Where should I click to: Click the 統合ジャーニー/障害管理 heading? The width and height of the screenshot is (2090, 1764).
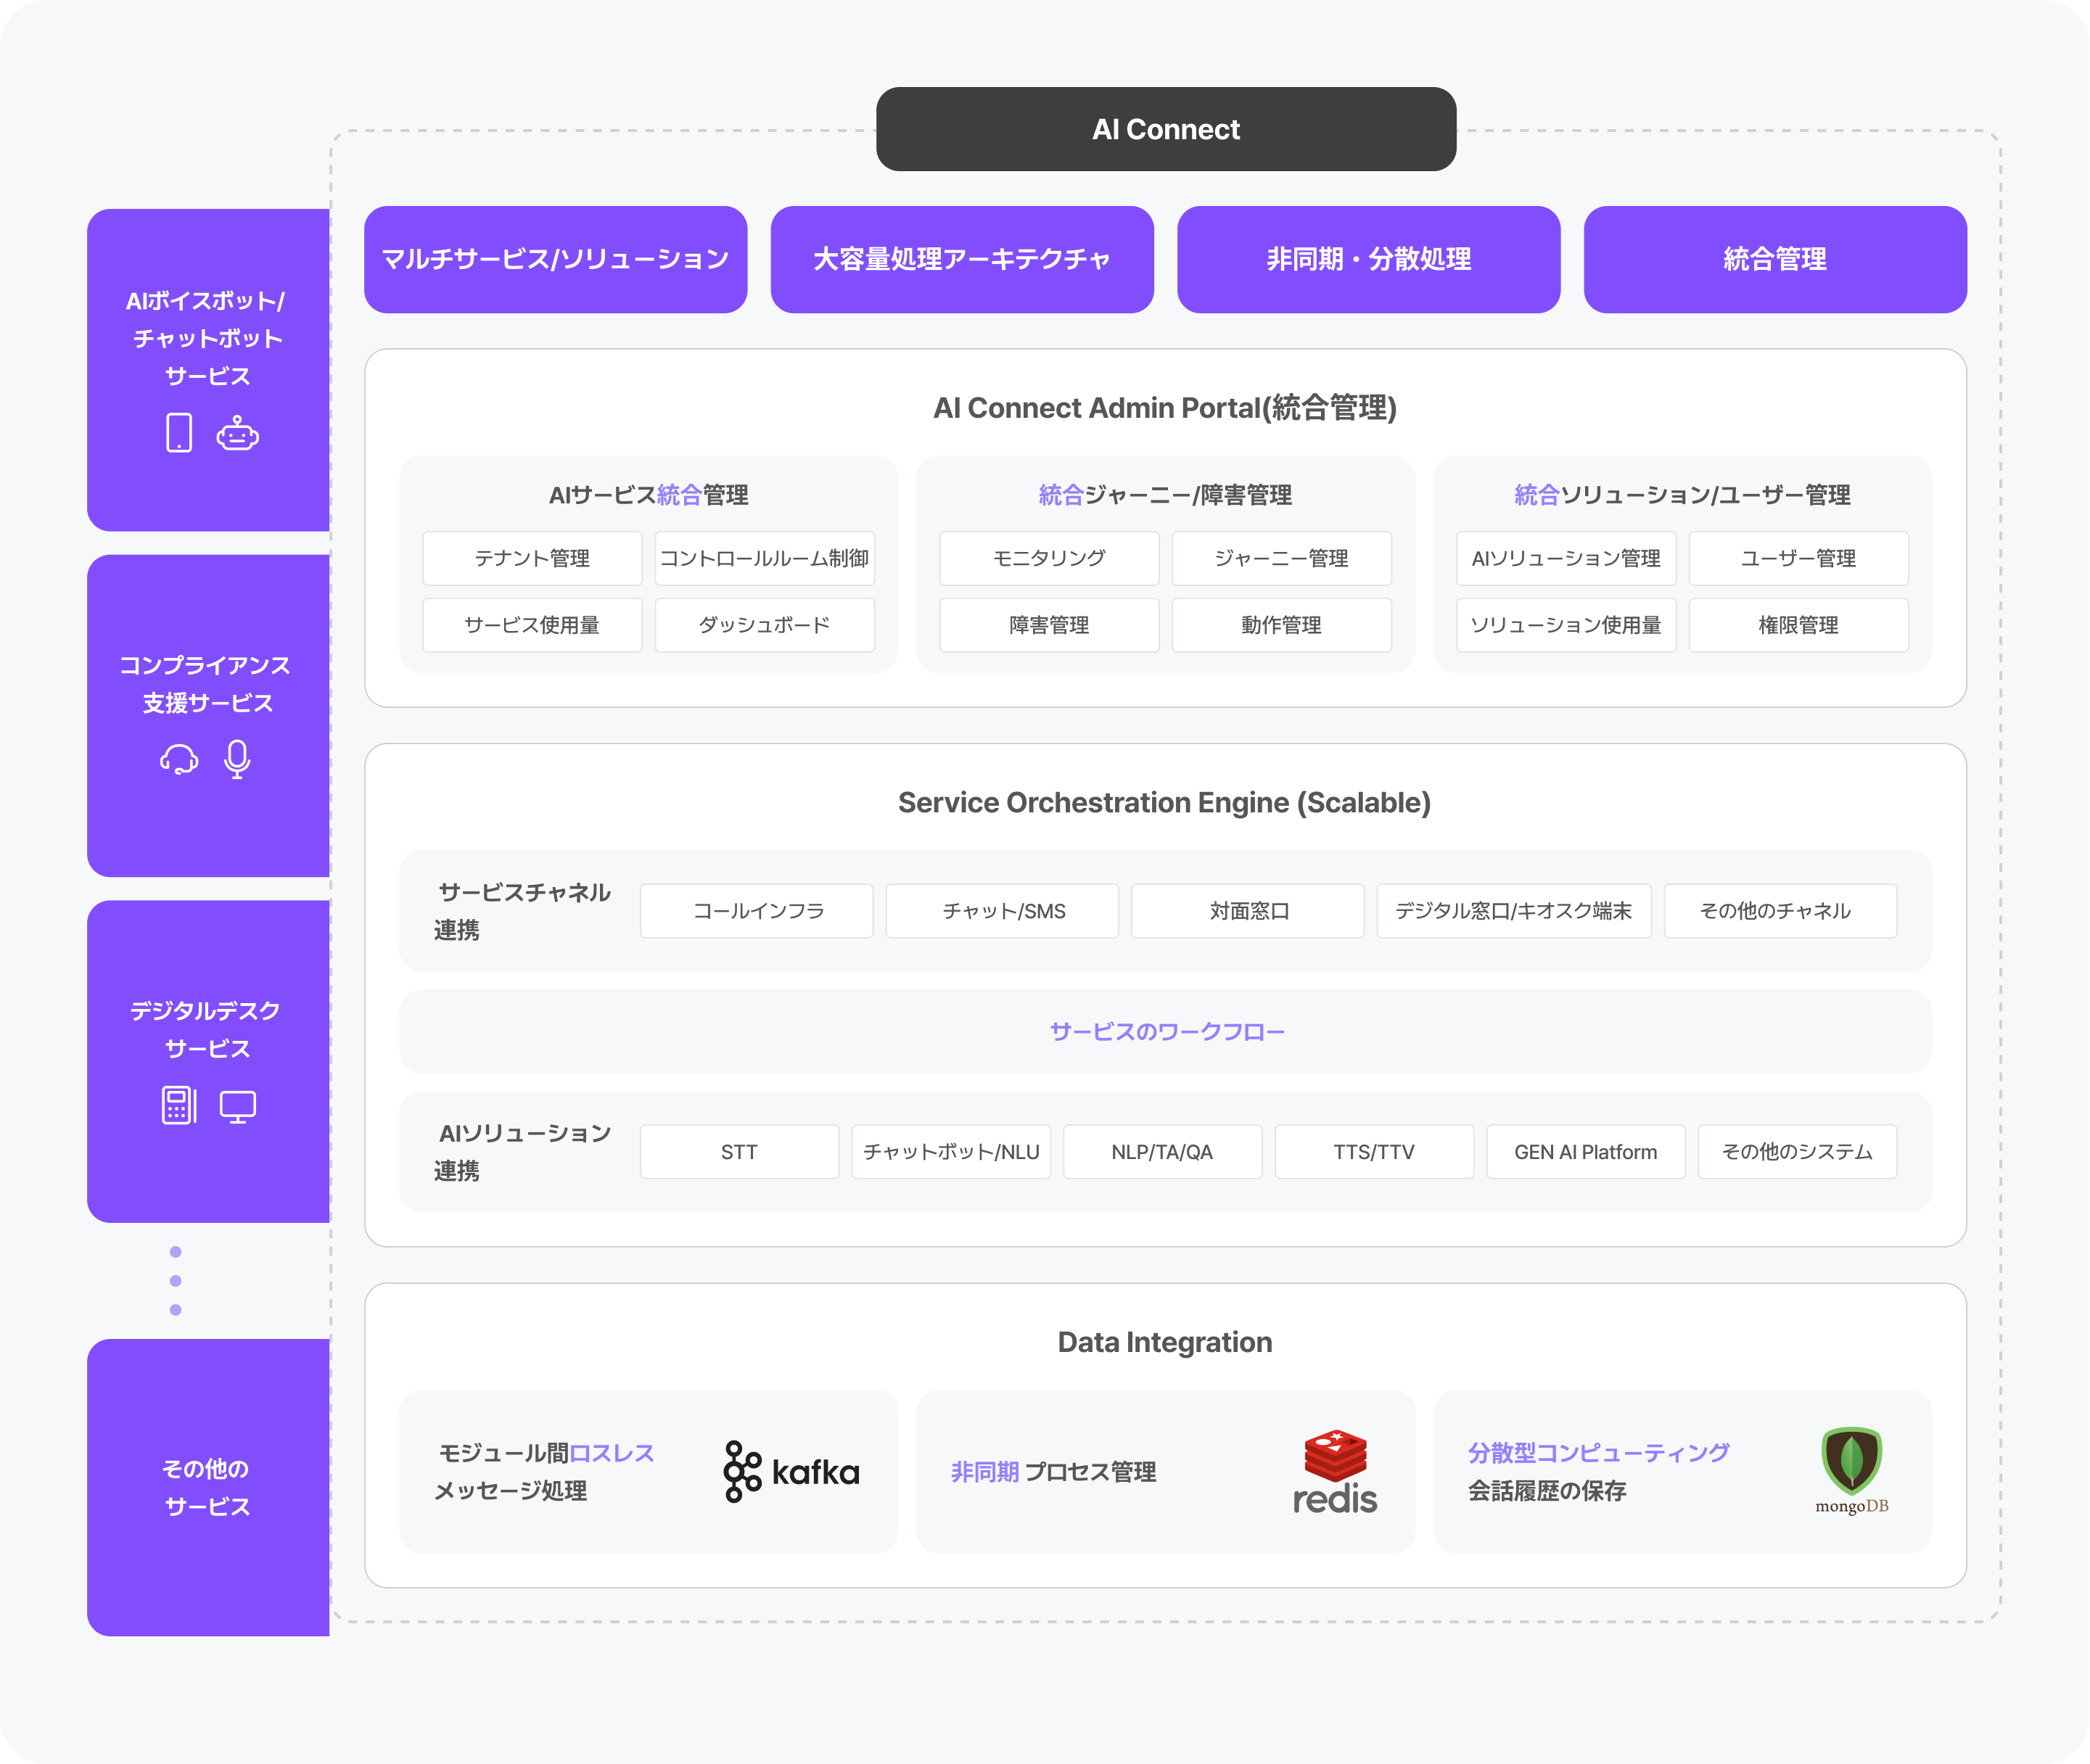click(x=1165, y=495)
